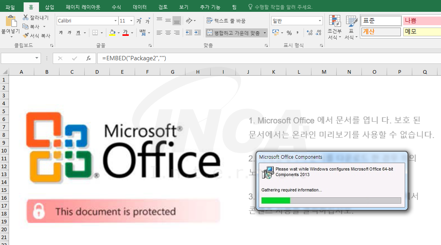Image resolution: width=441 pixels, height=245 pixels.
Task: Click the Cut scissors icon
Action: point(26,17)
